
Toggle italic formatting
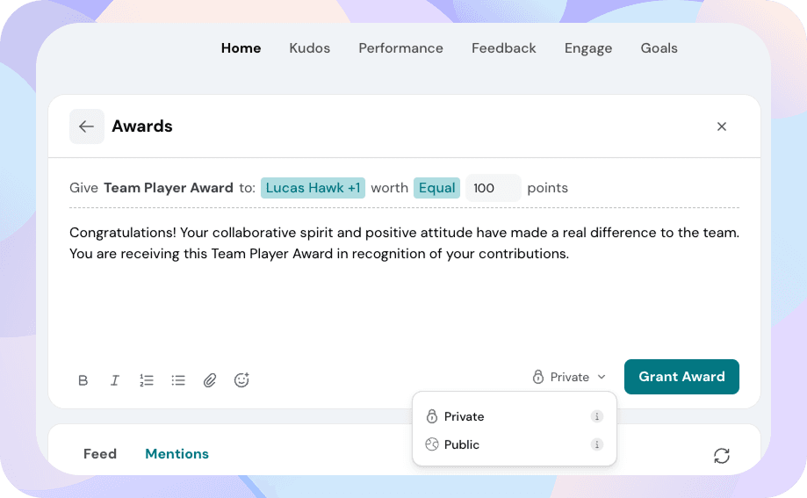pyautogui.click(x=115, y=380)
